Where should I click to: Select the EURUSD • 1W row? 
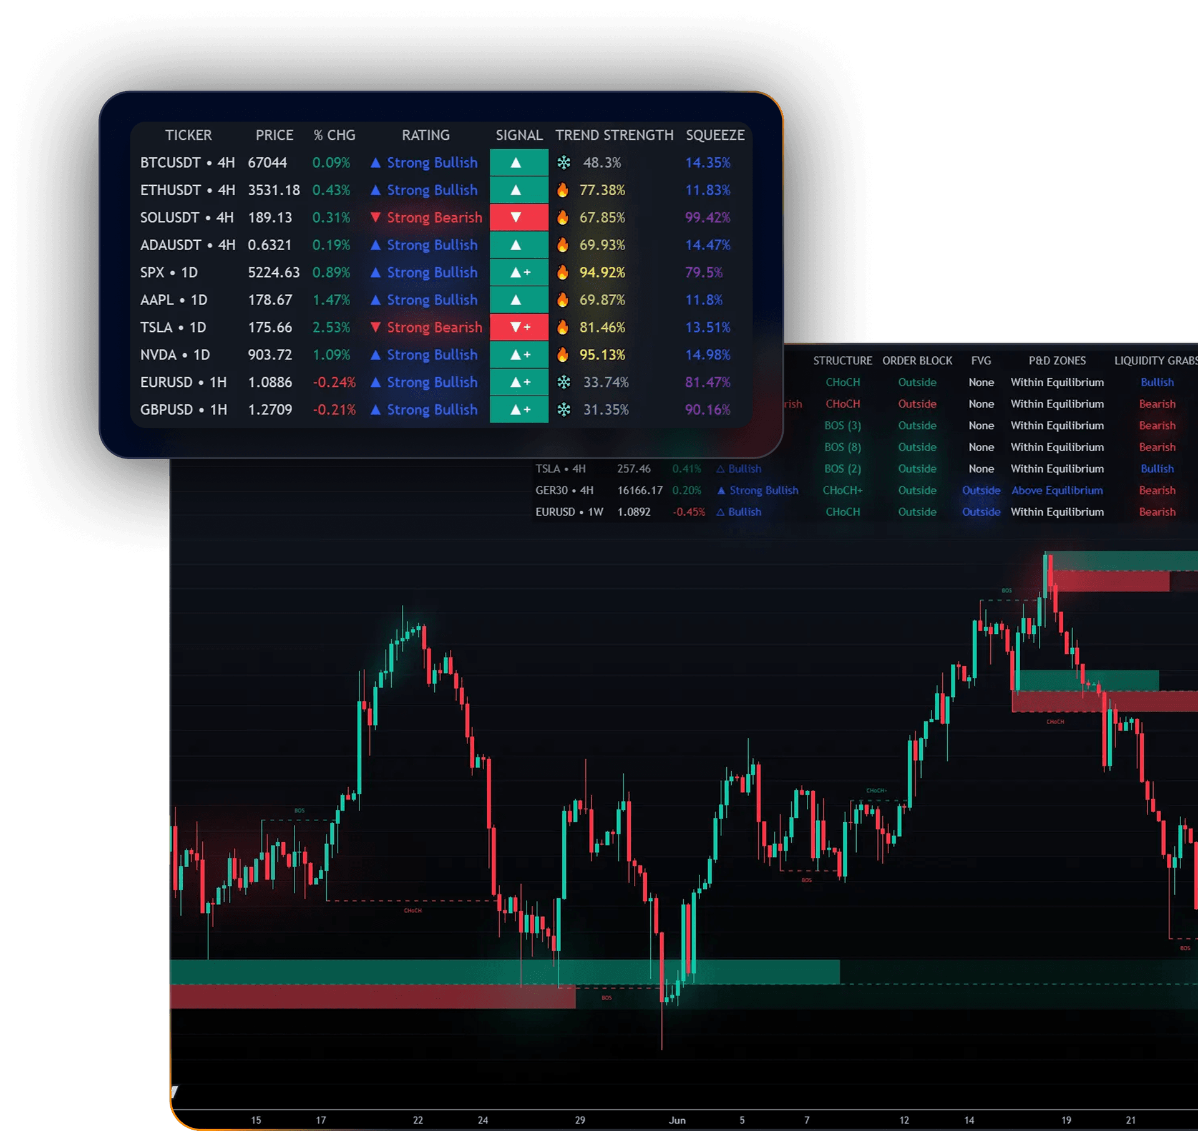click(571, 512)
